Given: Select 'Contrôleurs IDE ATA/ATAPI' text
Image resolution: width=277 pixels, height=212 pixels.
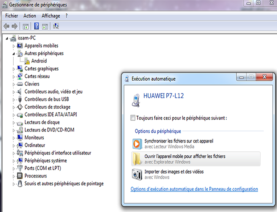Looking at the screenshot, I should pos(51,114).
